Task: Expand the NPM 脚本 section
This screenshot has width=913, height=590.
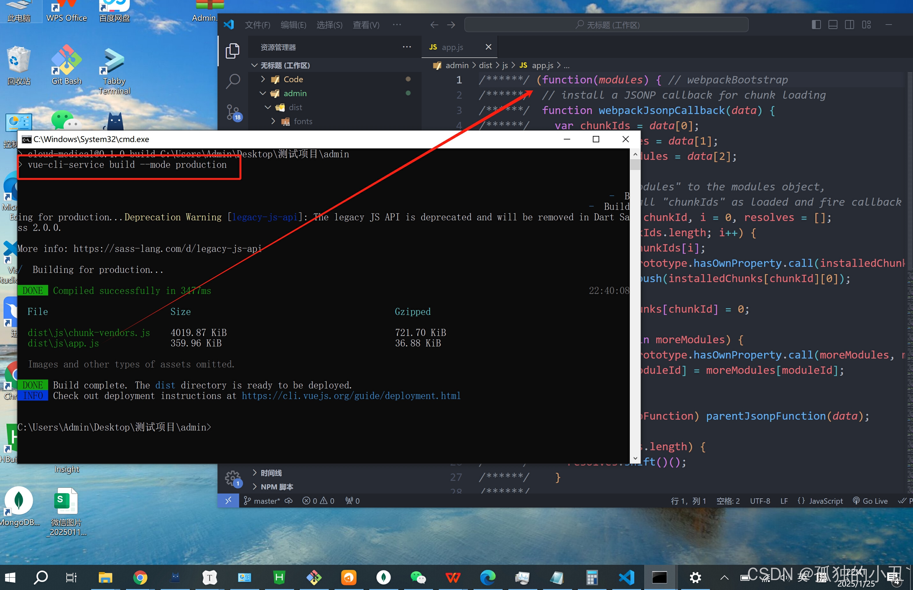Action: pos(276,487)
